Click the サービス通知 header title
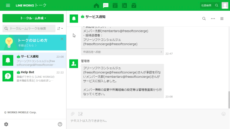This screenshot has height=129, width=230. tap(95, 17)
